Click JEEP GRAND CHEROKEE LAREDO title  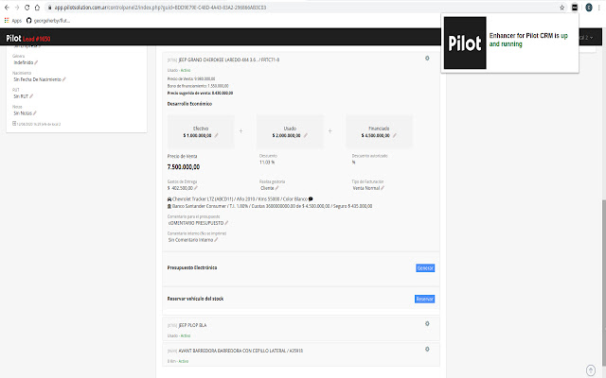click(x=229, y=60)
